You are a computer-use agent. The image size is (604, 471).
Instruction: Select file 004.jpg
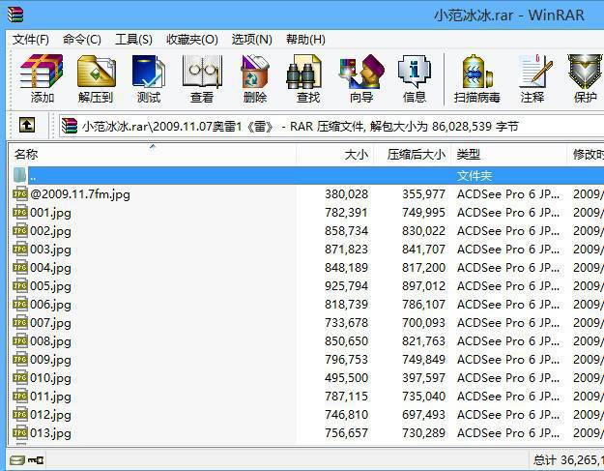(x=50, y=268)
